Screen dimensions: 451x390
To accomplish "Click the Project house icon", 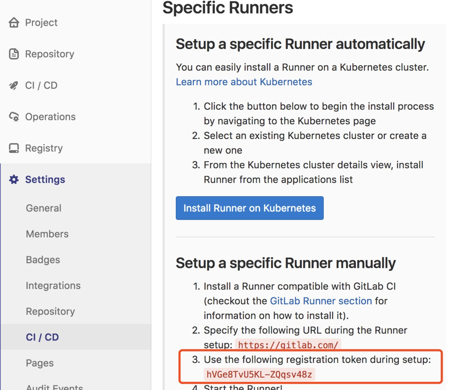I will (x=14, y=23).
